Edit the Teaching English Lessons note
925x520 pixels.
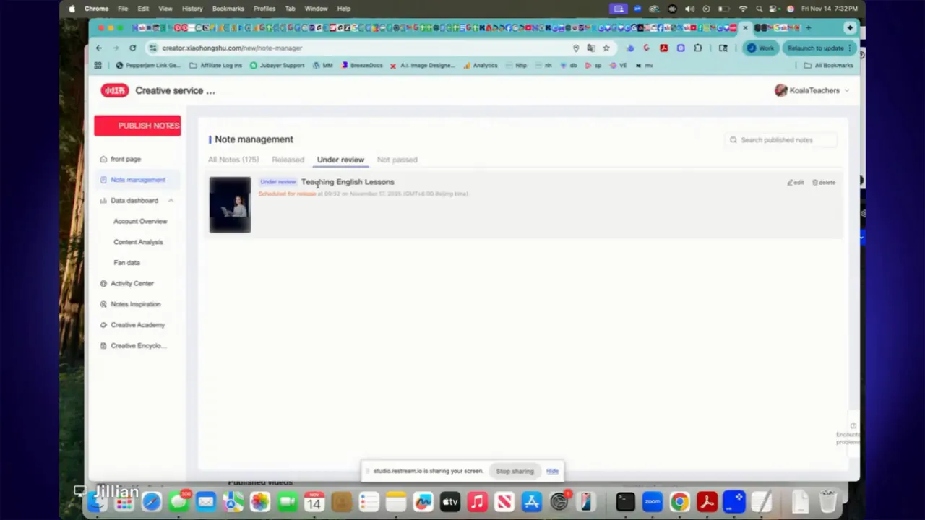click(x=796, y=183)
